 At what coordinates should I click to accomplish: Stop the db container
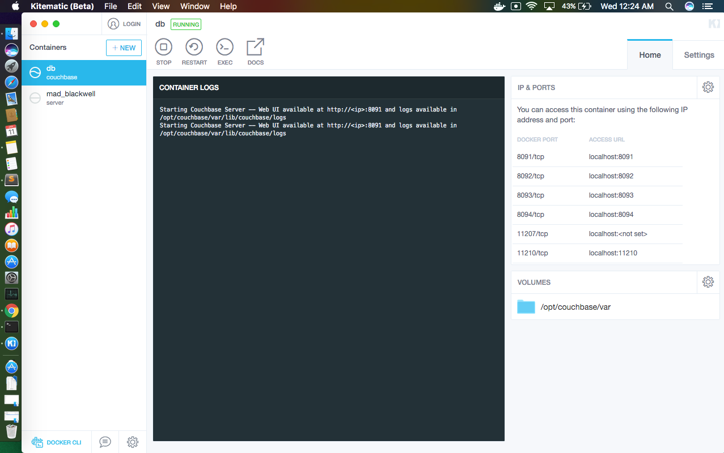pyautogui.click(x=163, y=51)
